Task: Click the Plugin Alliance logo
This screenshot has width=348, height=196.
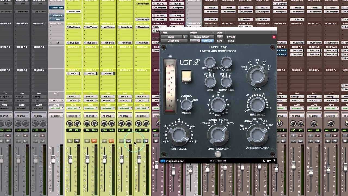Action: [x=172, y=161]
